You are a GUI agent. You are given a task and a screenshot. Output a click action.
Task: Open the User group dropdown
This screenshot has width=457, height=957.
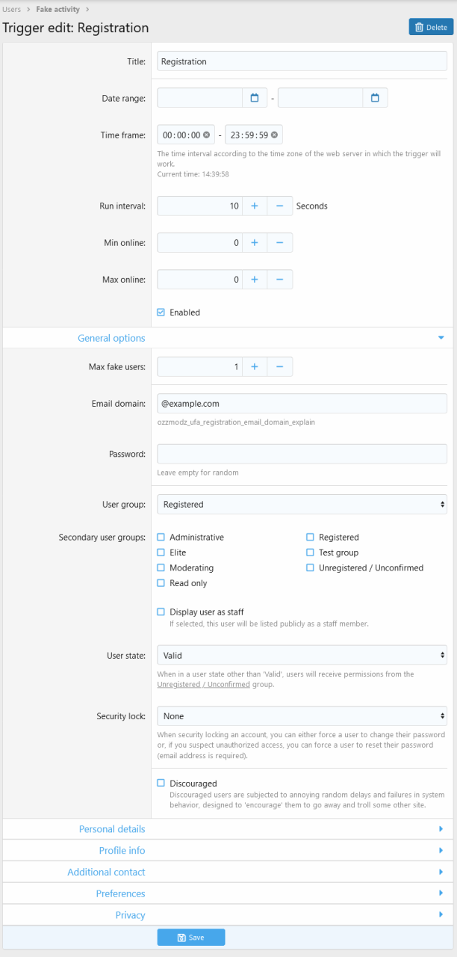pos(302,505)
